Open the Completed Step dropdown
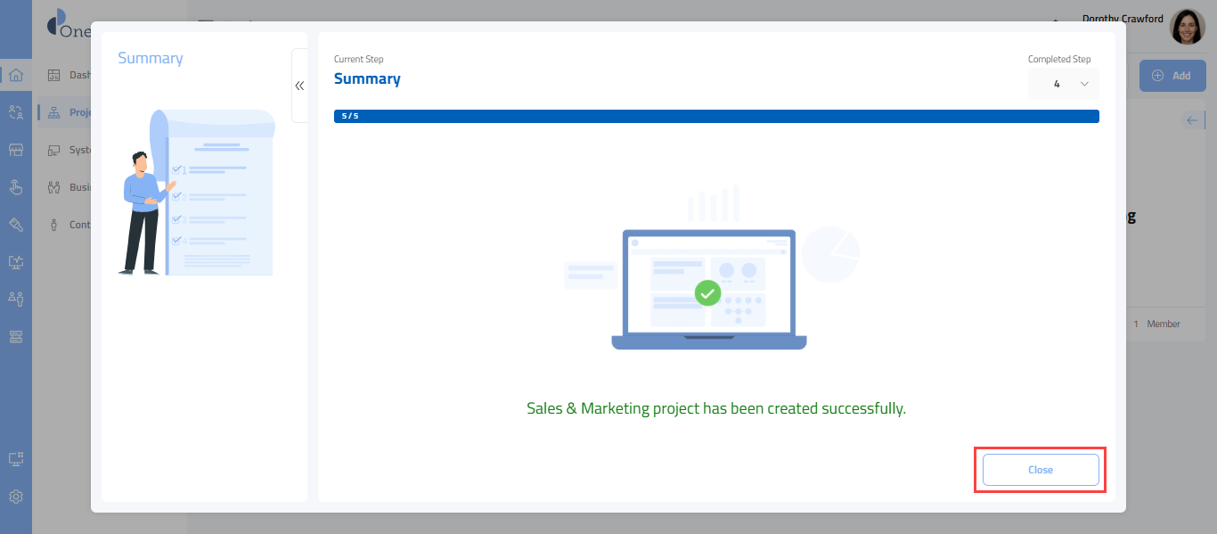This screenshot has height=534, width=1217. (1063, 84)
